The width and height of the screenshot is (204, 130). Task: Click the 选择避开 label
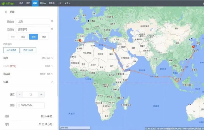pyautogui.click(x=8, y=44)
